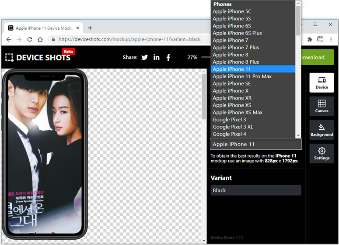This screenshot has height=245, width=339.
Task: Pick Apple iPhone X
Action: click(253, 91)
